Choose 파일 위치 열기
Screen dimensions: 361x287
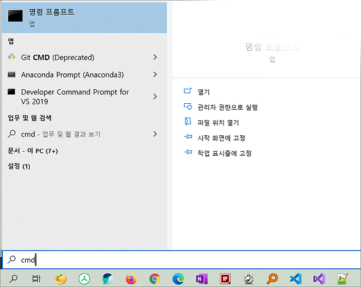point(218,123)
